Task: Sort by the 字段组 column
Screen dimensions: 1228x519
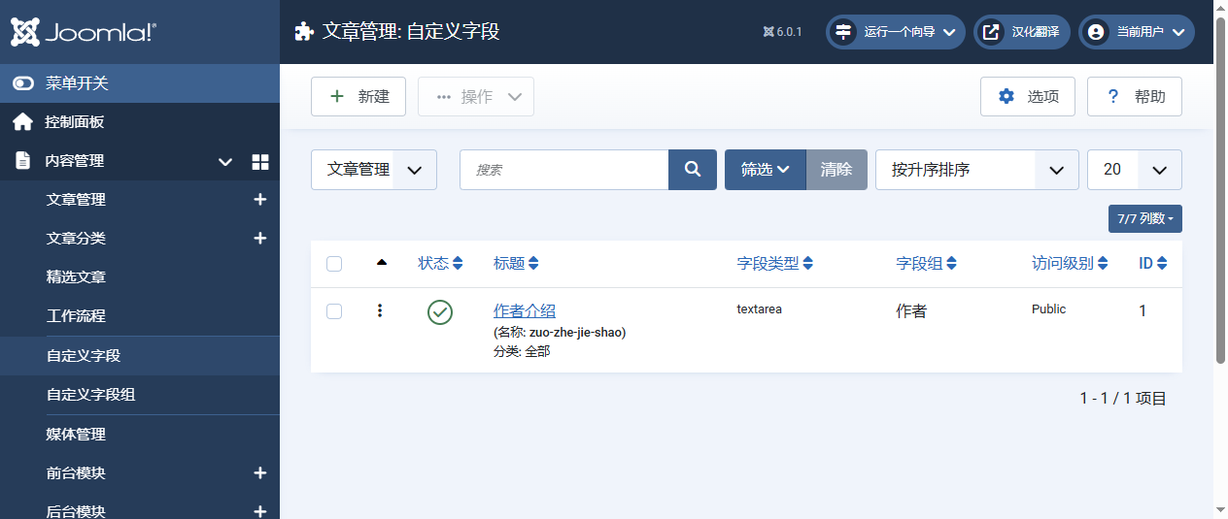Action: [x=927, y=263]
